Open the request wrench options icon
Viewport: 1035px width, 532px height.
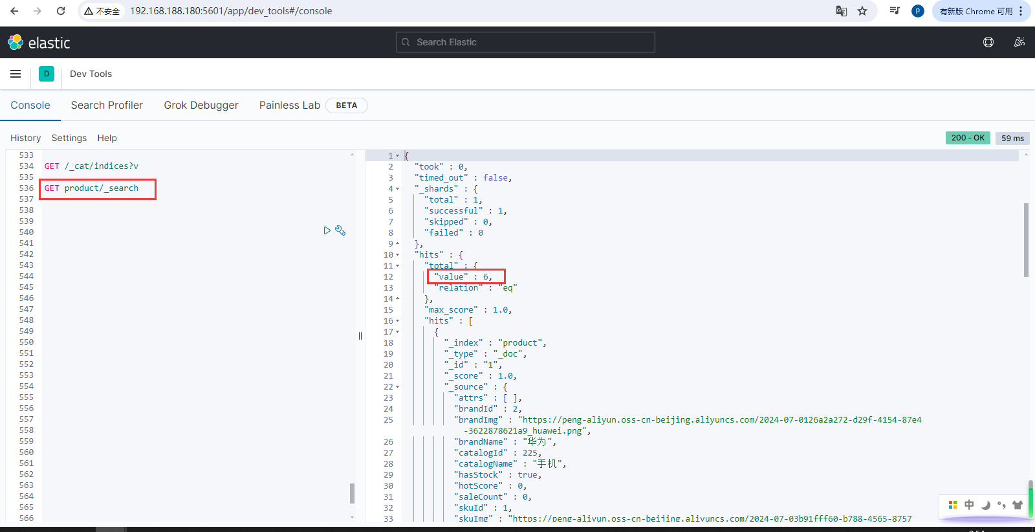(340, 230)
